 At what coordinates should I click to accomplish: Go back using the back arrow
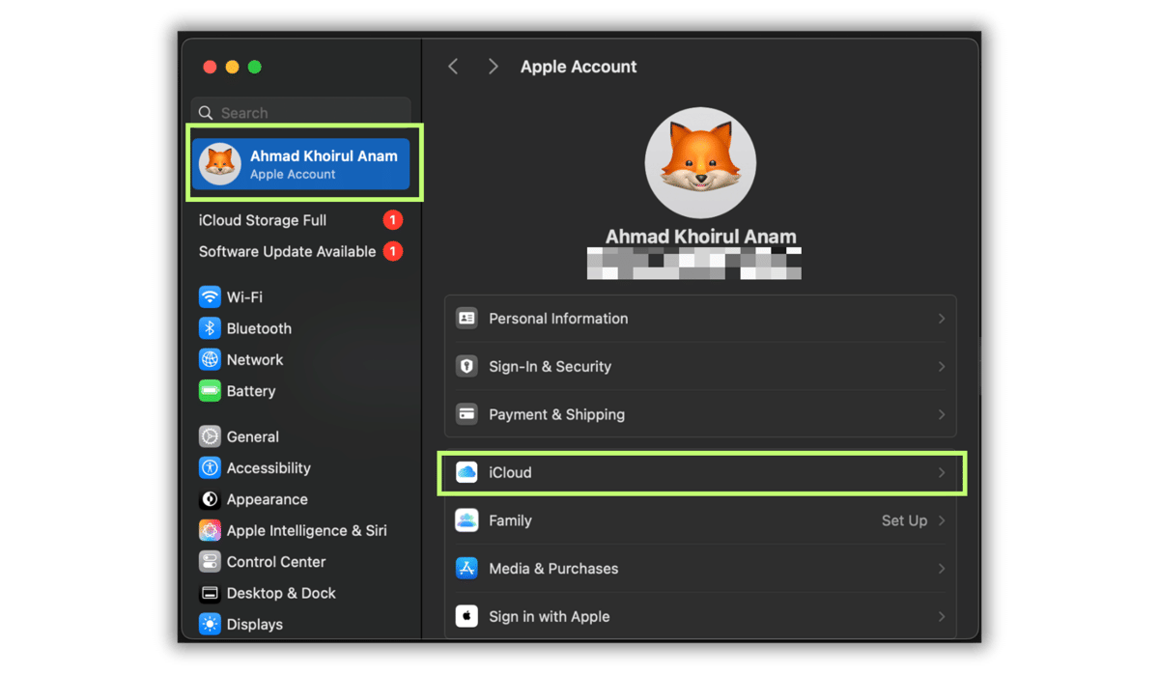tap(453, 66)
